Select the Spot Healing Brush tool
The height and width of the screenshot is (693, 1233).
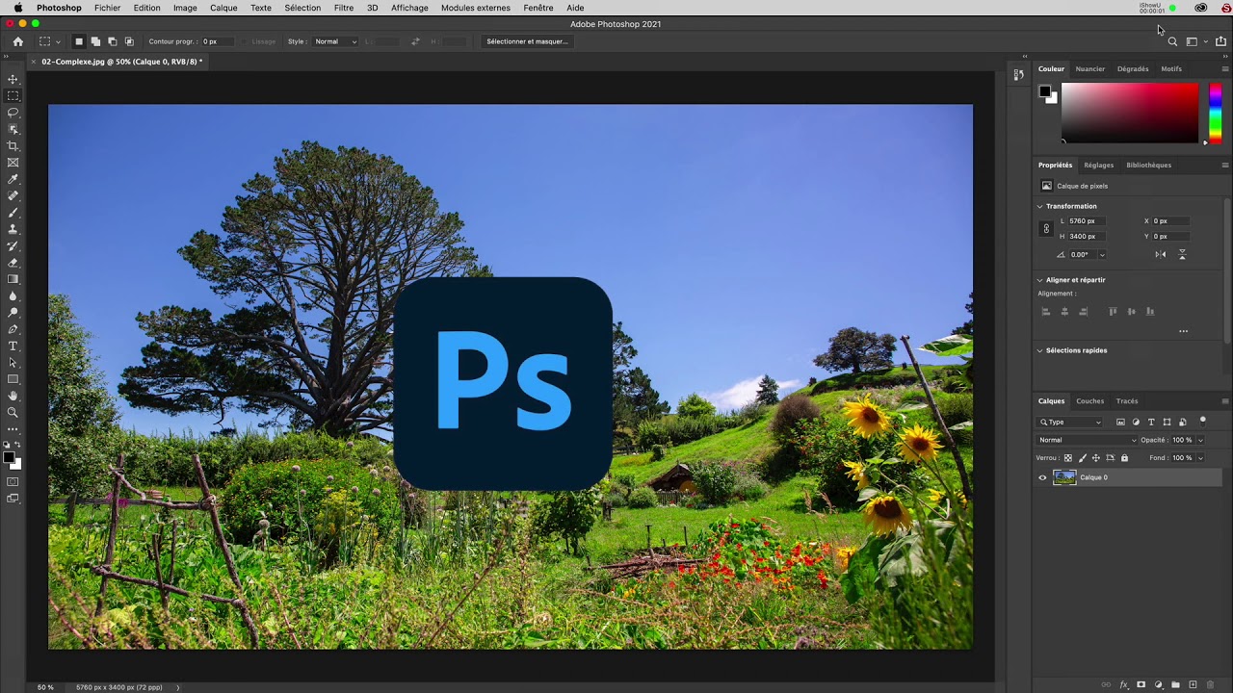tap(13, 195)
